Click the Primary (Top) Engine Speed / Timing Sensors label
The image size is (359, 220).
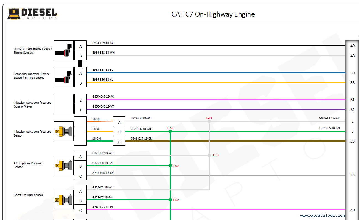click(x=33, y=51)
